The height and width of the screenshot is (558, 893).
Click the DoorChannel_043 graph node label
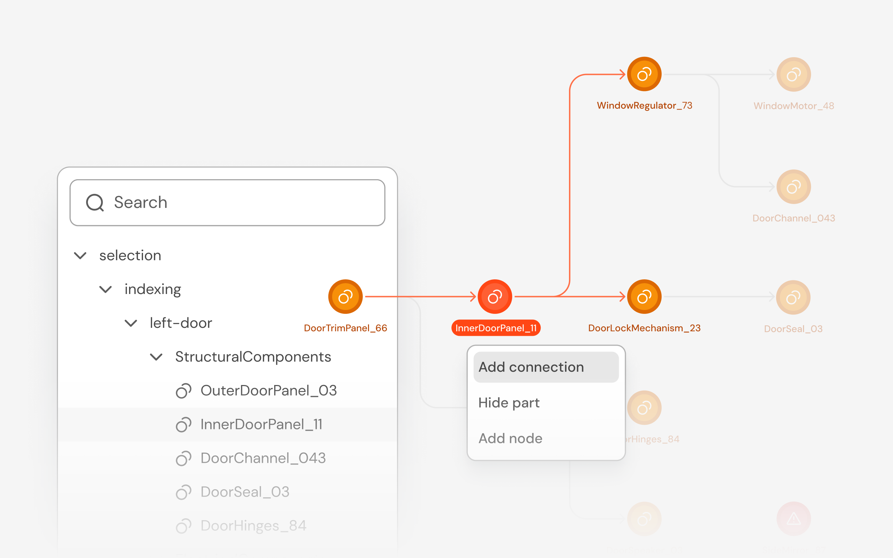(x=794, y=218)
